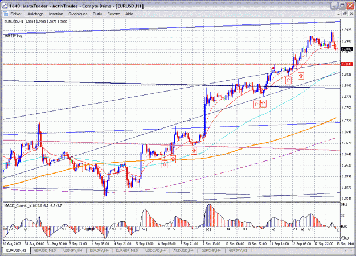Viewport: 356px width, 256px height.
Task: Switch to the USDCAD,H4 chart tab
Action: coord(156,250)
